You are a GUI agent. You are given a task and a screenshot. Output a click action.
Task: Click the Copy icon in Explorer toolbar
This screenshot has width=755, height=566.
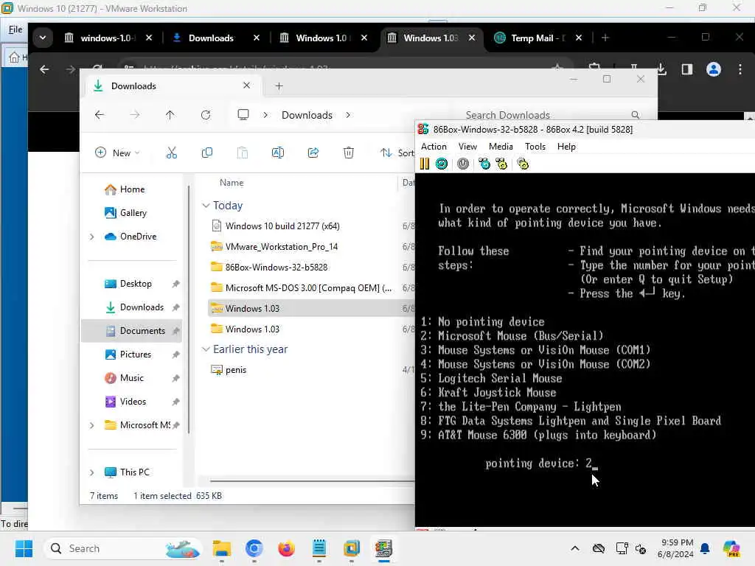[207, 153]
